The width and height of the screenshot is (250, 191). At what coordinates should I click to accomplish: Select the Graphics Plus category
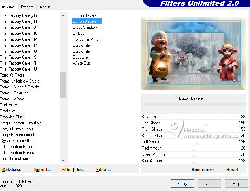point(11,117)
